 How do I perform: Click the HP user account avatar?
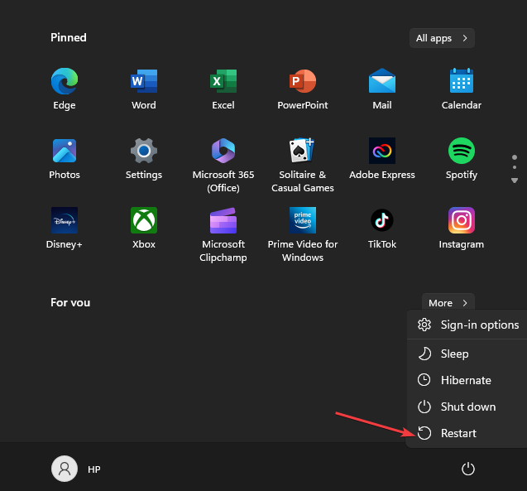65,469
